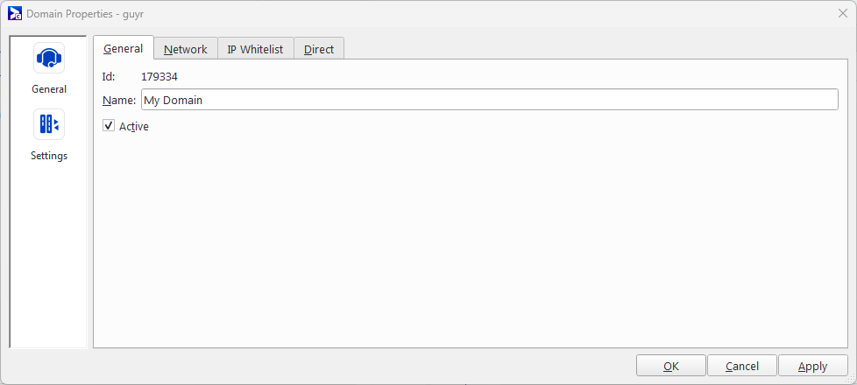This screenshot has width=857, height=385.
Task: Open the Settings icon in sidebar
Action: pos(49,124)
